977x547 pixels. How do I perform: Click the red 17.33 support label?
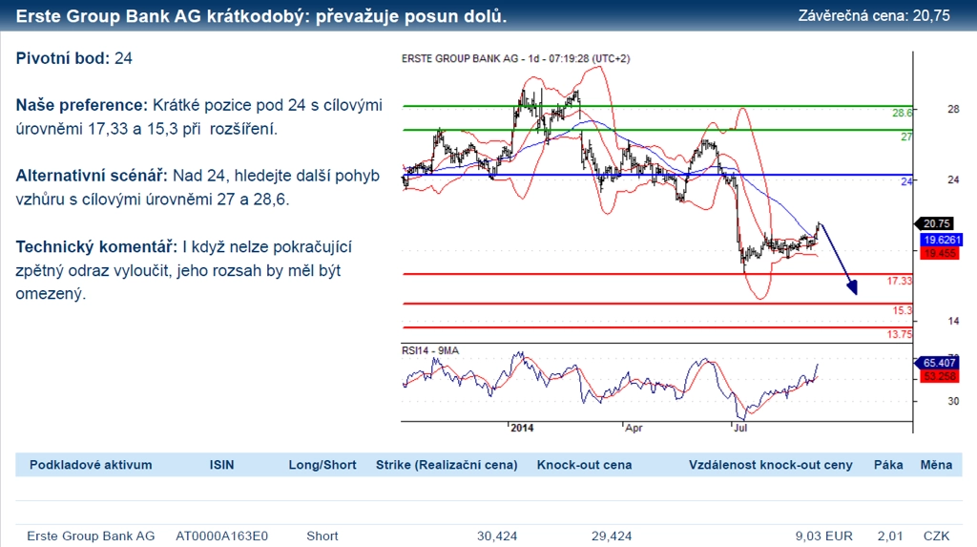(899, 282)
